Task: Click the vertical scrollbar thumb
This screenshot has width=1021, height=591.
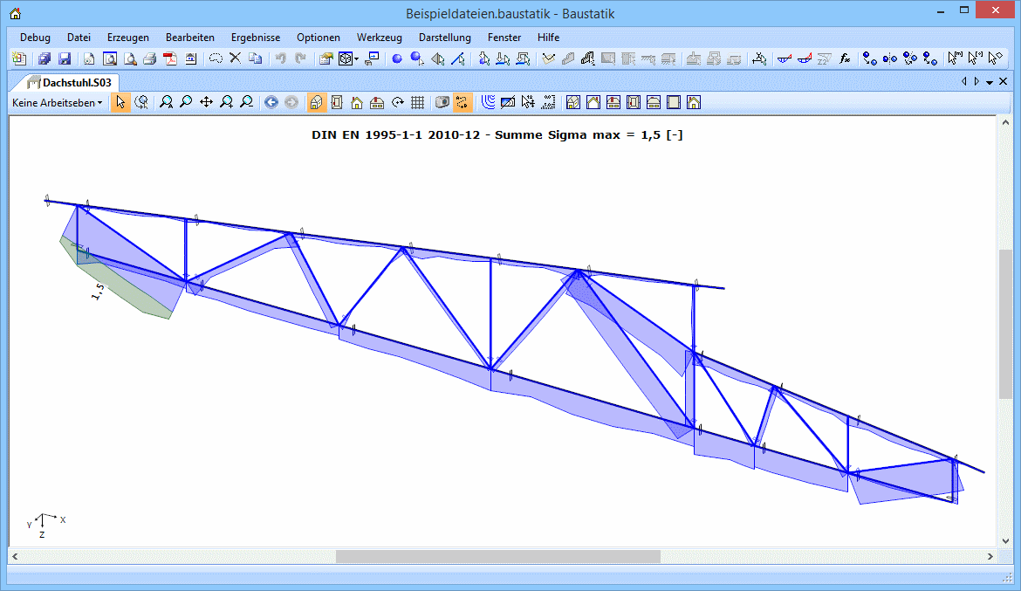Action: 1005,323
